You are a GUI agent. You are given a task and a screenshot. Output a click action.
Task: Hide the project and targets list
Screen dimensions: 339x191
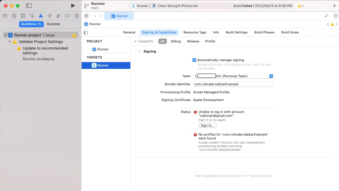point(86,33)
